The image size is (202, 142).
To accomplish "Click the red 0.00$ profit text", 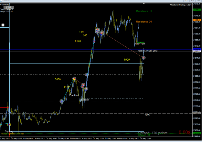I will point(185,132).
